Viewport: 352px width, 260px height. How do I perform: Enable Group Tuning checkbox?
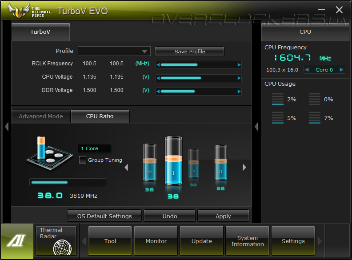point(83,160)
